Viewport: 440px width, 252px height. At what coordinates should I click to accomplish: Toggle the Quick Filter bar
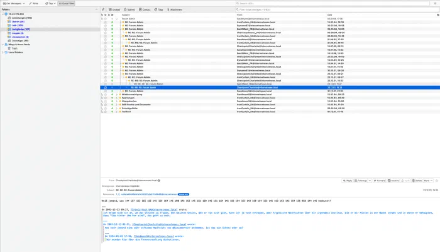65,3
